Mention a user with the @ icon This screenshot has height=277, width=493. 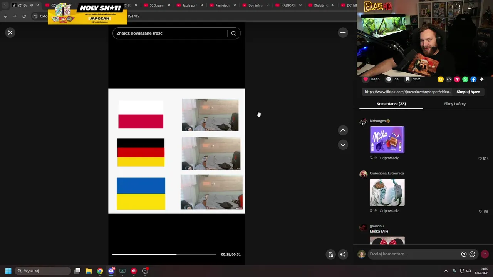pos(464,254)
